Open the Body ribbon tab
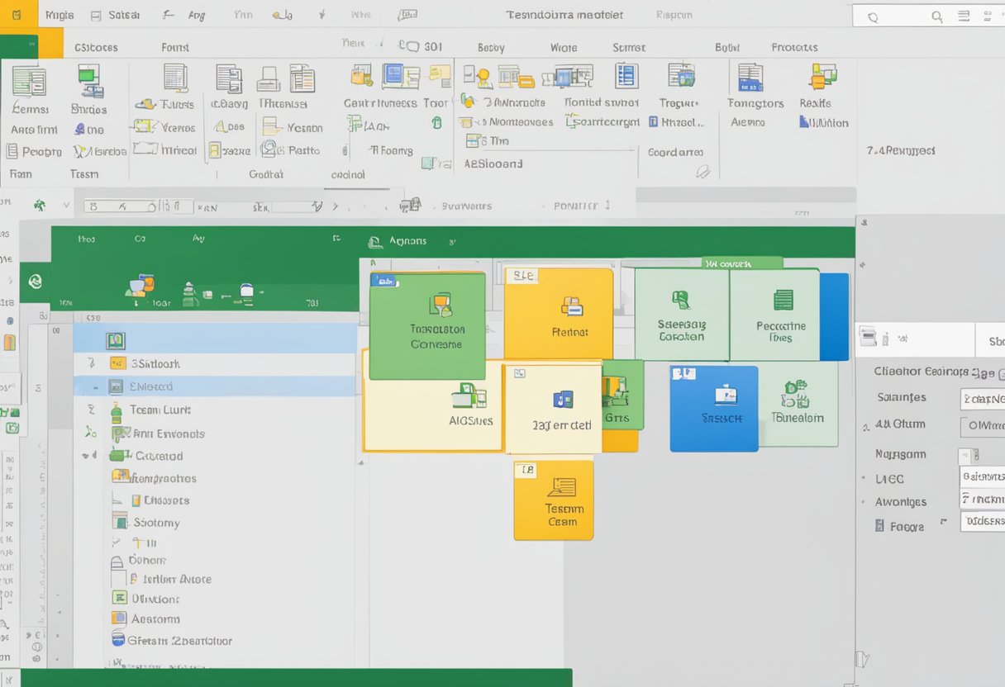Image resolution: width=1005 pixels, height=687 pixels. pos(490,47)
